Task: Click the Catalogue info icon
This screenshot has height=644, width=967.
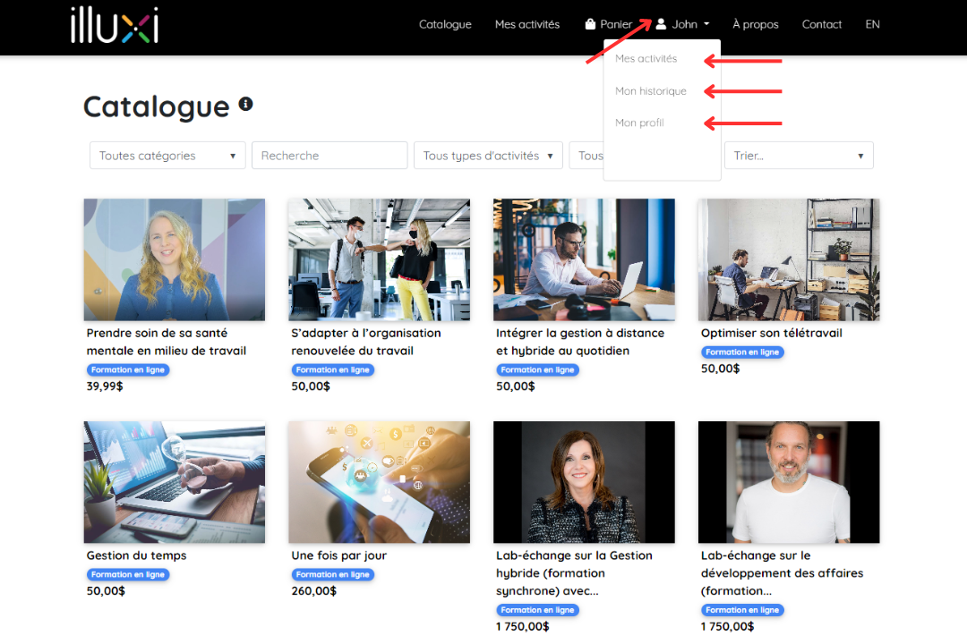Action: tap(246, 104)
